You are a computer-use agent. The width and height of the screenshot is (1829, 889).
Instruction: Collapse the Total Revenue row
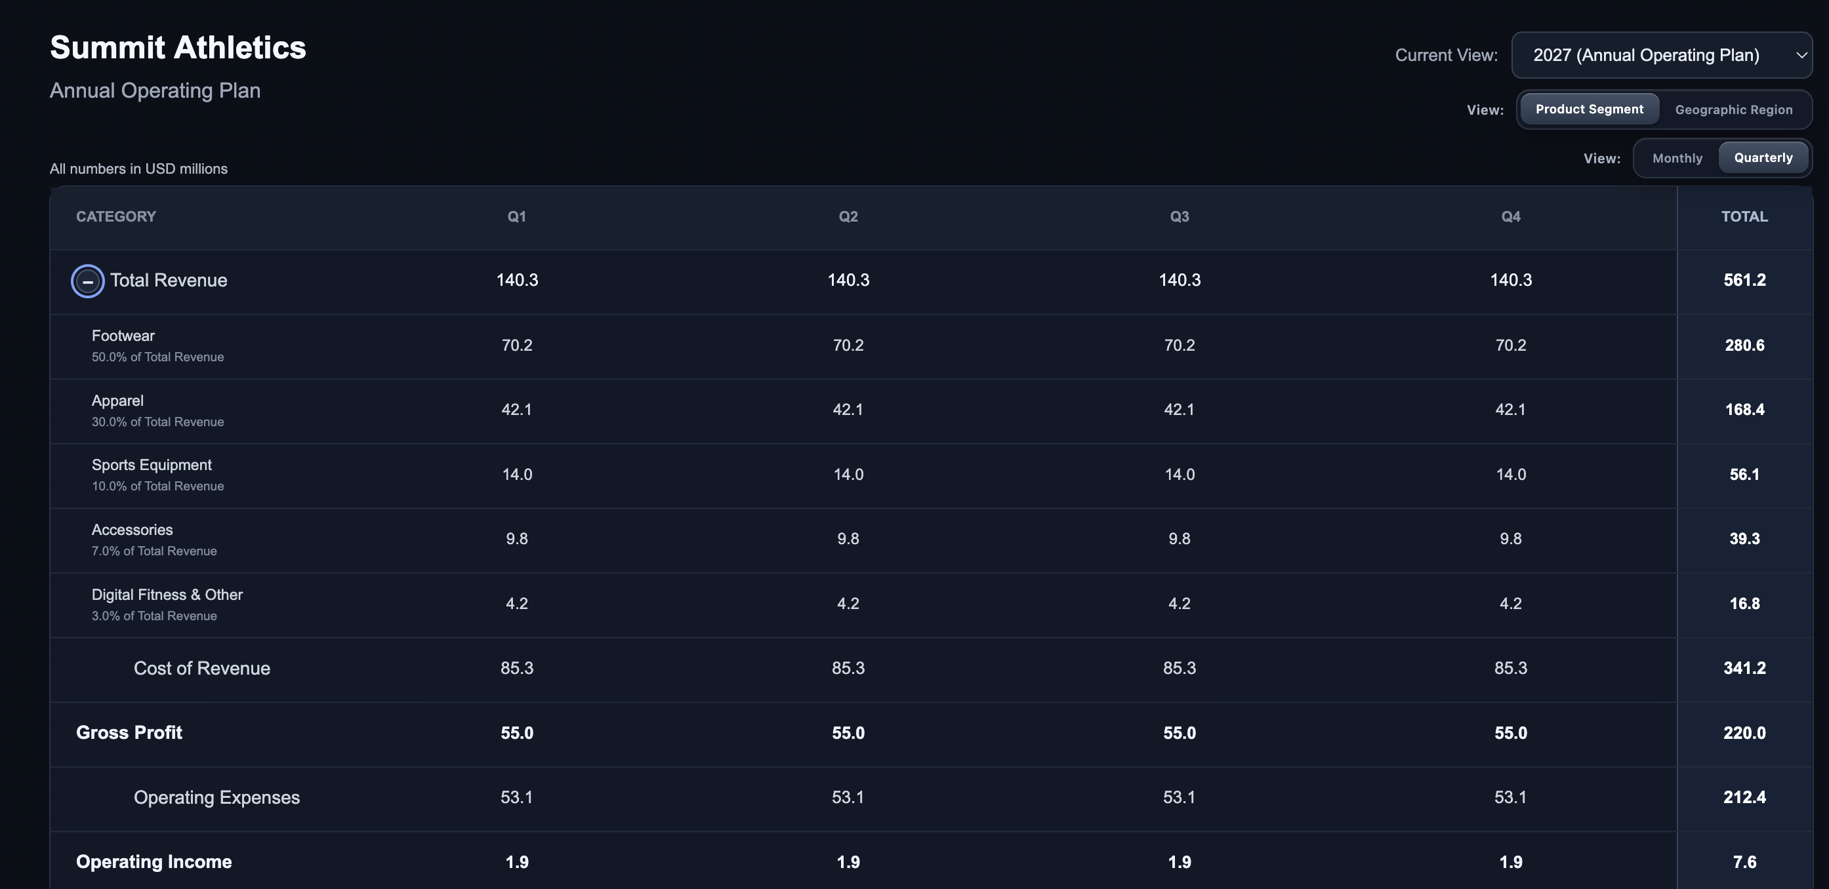coord(87,281)
